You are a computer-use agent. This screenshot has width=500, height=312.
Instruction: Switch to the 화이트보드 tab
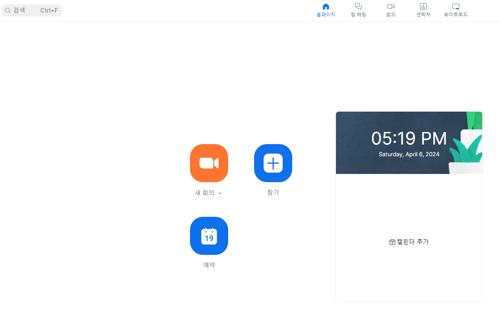click(x=456, y=10)
